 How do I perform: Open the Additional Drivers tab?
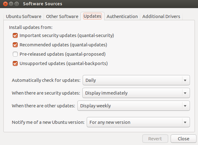[161, 16]
